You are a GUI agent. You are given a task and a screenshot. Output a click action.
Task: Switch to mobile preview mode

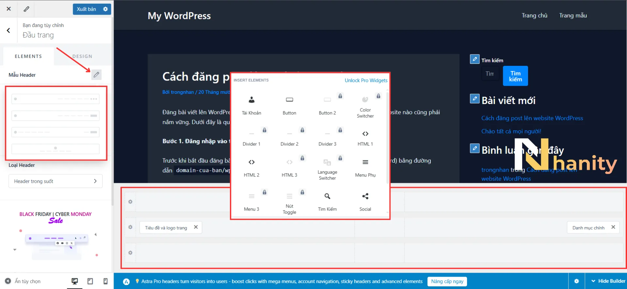coord(105,281)
